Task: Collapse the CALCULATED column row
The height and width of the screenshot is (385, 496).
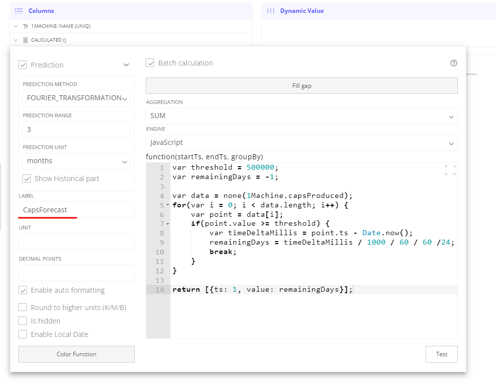Action: (x=16, y=40)
